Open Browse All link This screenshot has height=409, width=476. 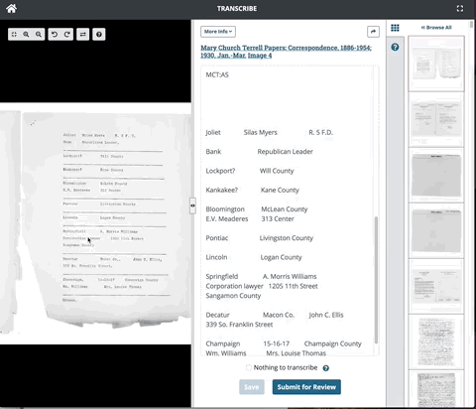pyautogui.click(x=436, y=28)
